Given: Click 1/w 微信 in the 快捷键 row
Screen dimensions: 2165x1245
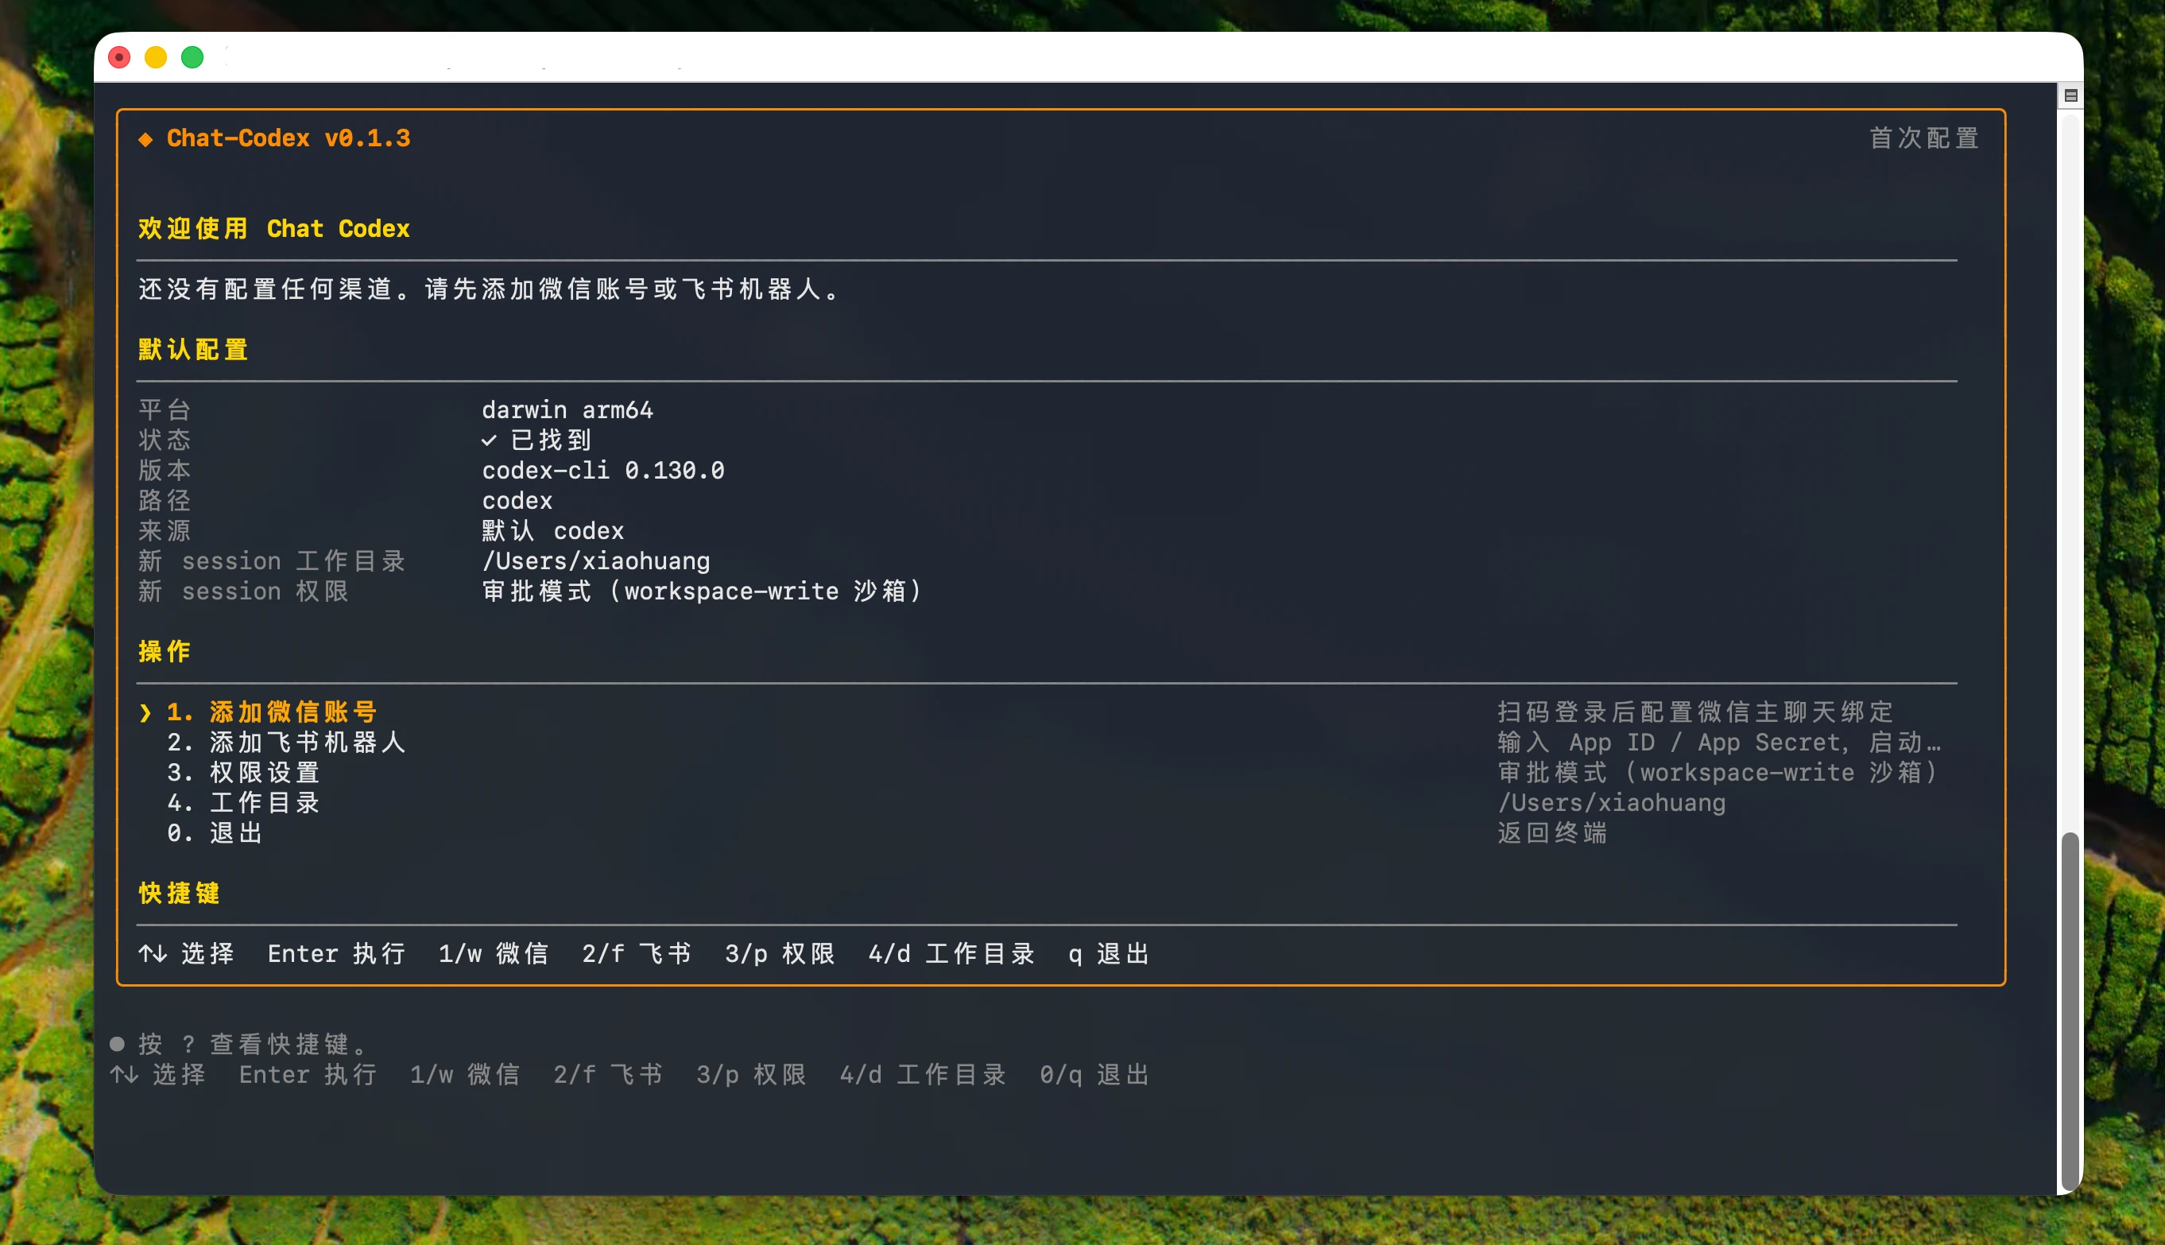Looking at the screenshot, I should pyautogui.click(x=494, y=953).
